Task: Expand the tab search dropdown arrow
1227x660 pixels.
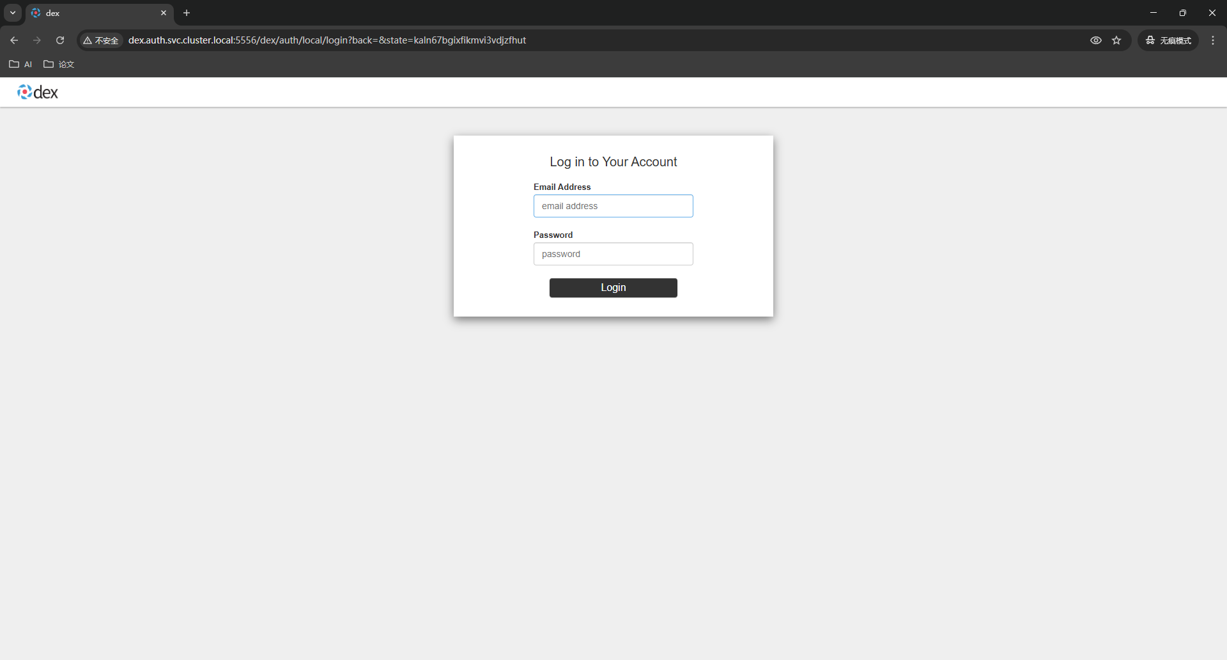Action: [x=13, y=13]
